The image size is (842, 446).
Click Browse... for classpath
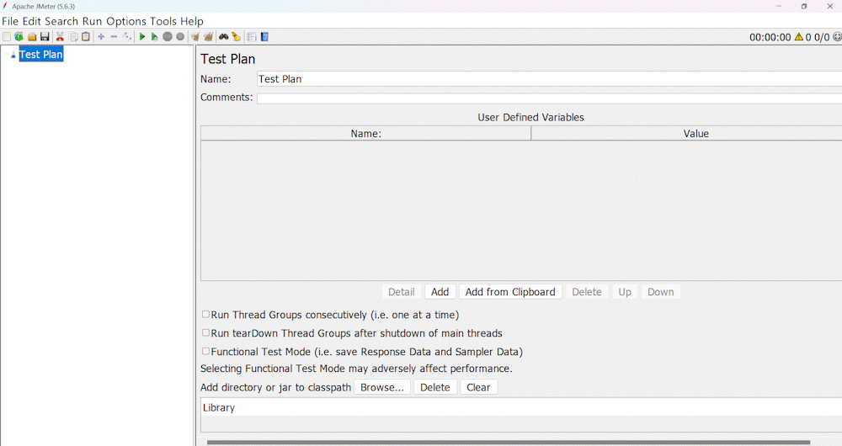click(381, 387)
